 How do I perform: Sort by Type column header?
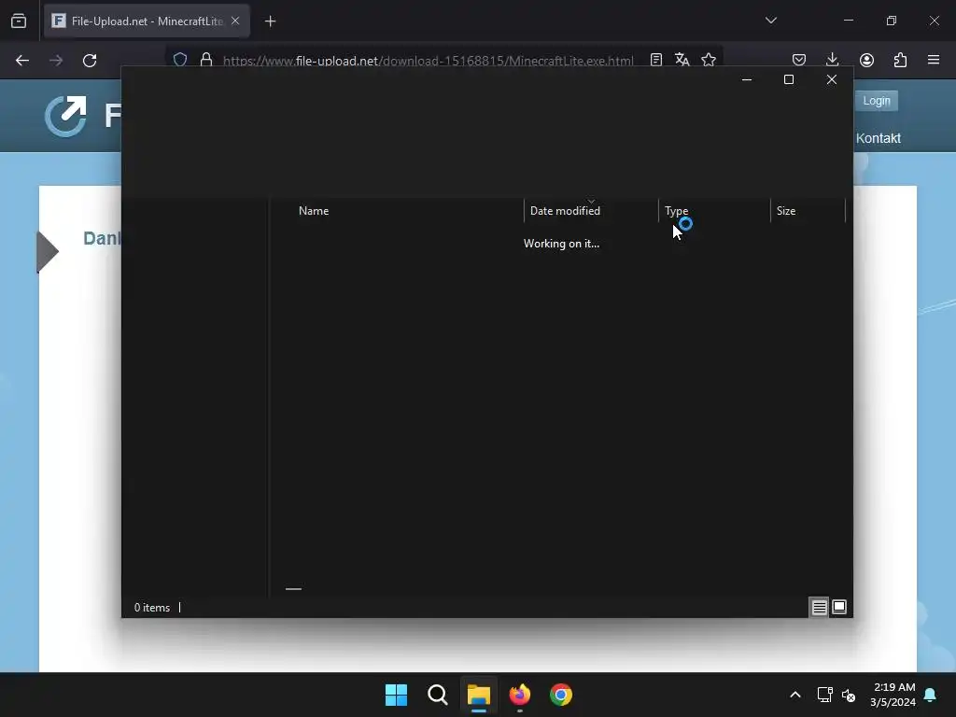(714, 211)
